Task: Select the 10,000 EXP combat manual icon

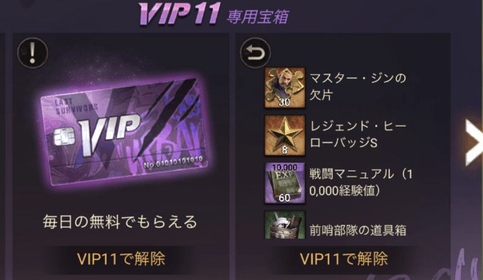Action: click(x=285, y=183)
